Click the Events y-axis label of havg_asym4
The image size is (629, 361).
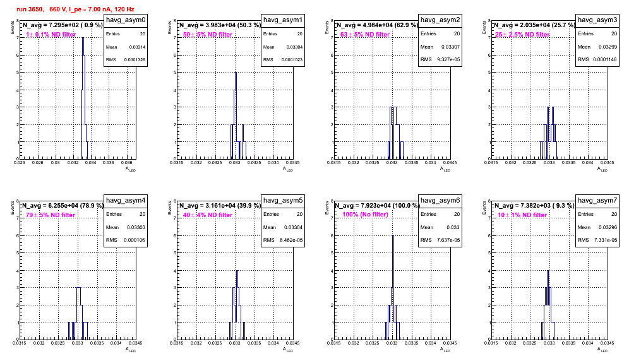12,208
